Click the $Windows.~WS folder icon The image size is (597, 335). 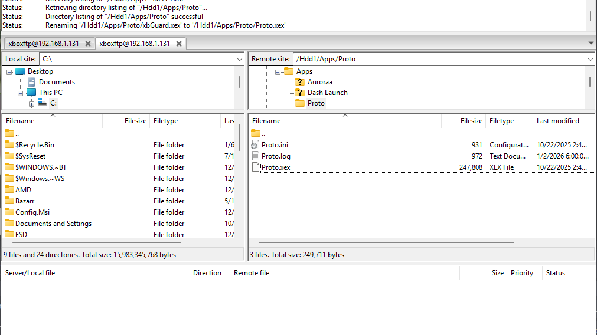pos(9,178)
